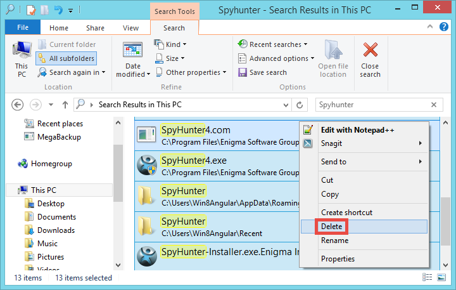Open MegaBackup in navigation pane
This screenshot has width=456, height=290.
[53, 136]
